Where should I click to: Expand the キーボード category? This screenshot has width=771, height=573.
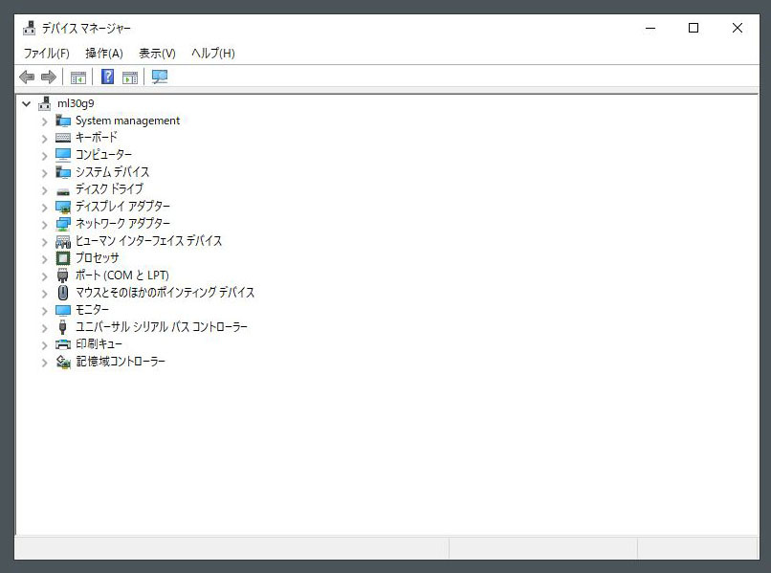coord(45,138)
